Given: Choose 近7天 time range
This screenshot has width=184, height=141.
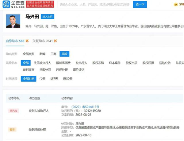Looking at the screenshot, I should pyautogui.click(x=55, y=79).
